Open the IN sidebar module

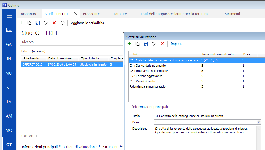tap(9, 59)
